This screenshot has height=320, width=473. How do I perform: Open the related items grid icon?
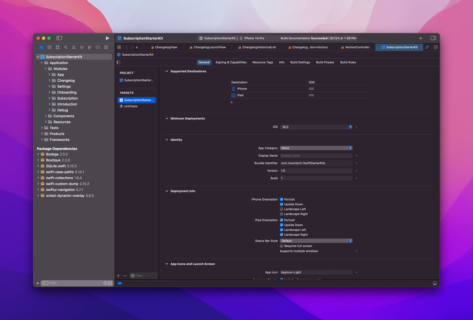[x=119, y=47]
